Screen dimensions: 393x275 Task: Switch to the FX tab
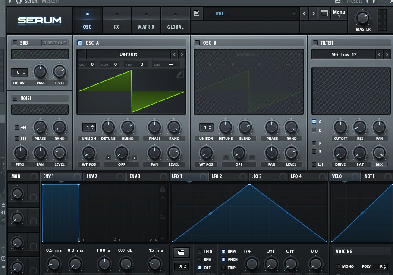point(116,21)
